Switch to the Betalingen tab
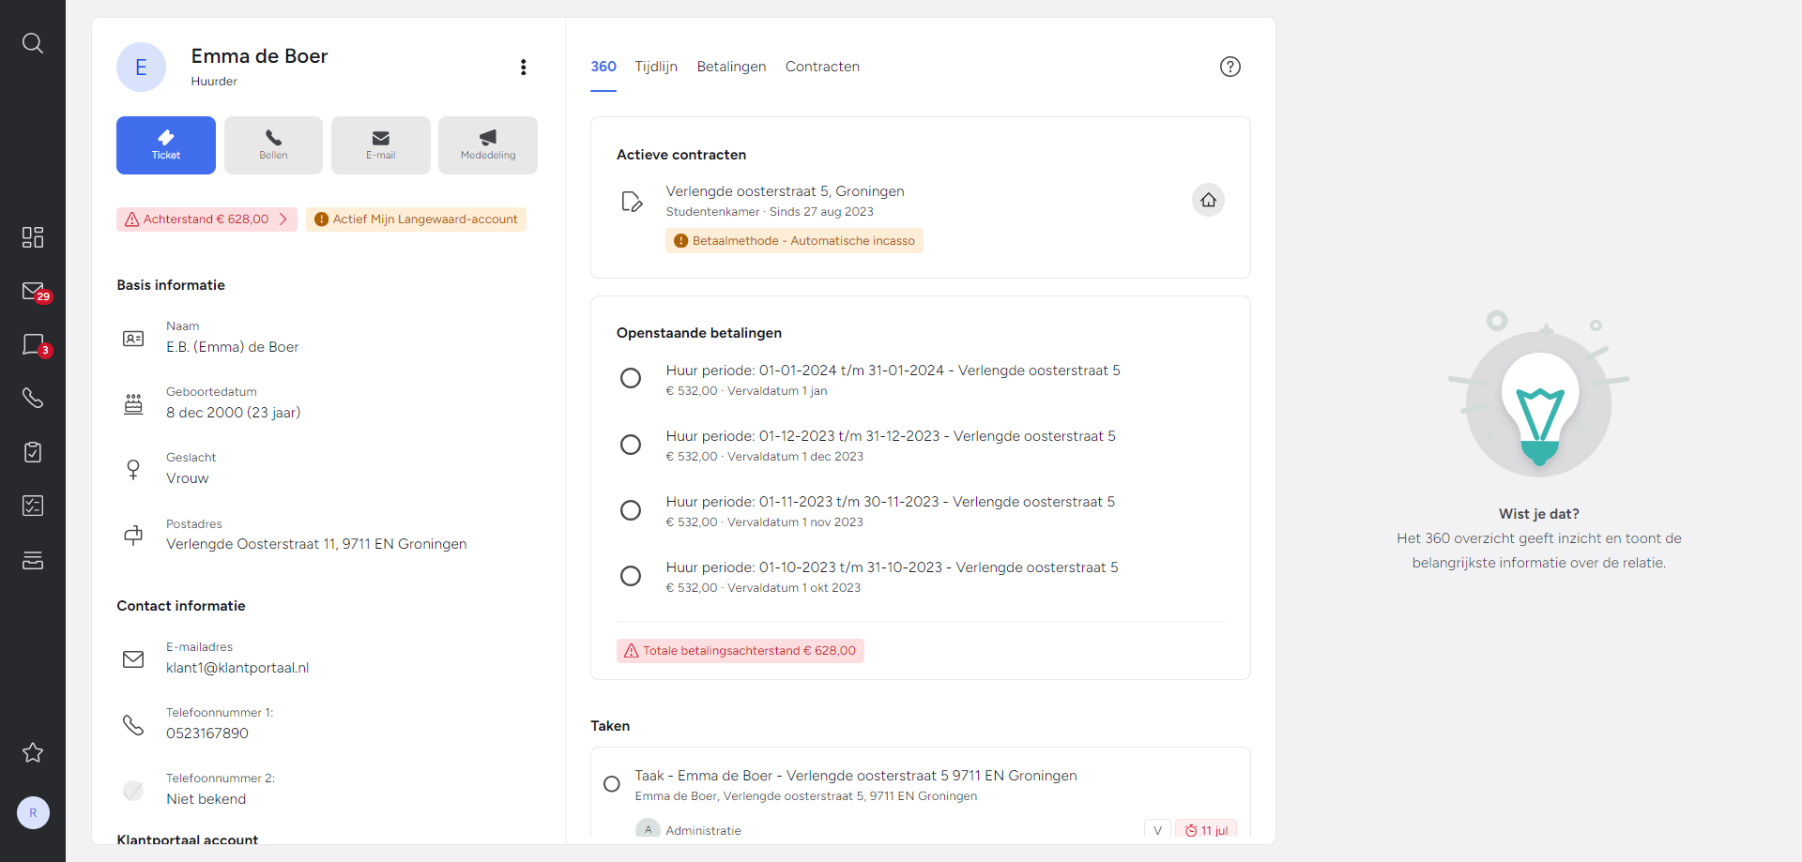The width and height of the screenshot is (1802, 862). tap(732, 67)
